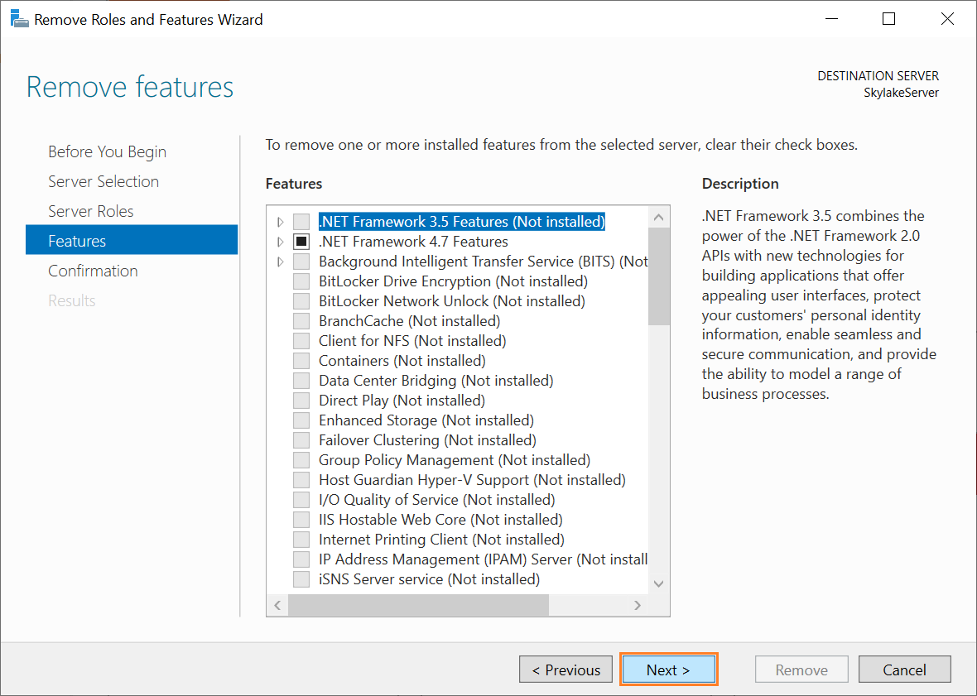Select 'Failover Clustering (Not installed)' text

click(427, 441)
